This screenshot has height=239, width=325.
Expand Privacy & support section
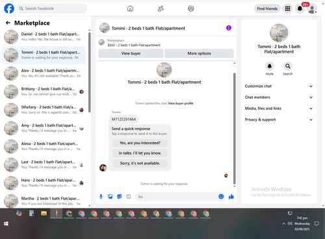coord(279,120)
